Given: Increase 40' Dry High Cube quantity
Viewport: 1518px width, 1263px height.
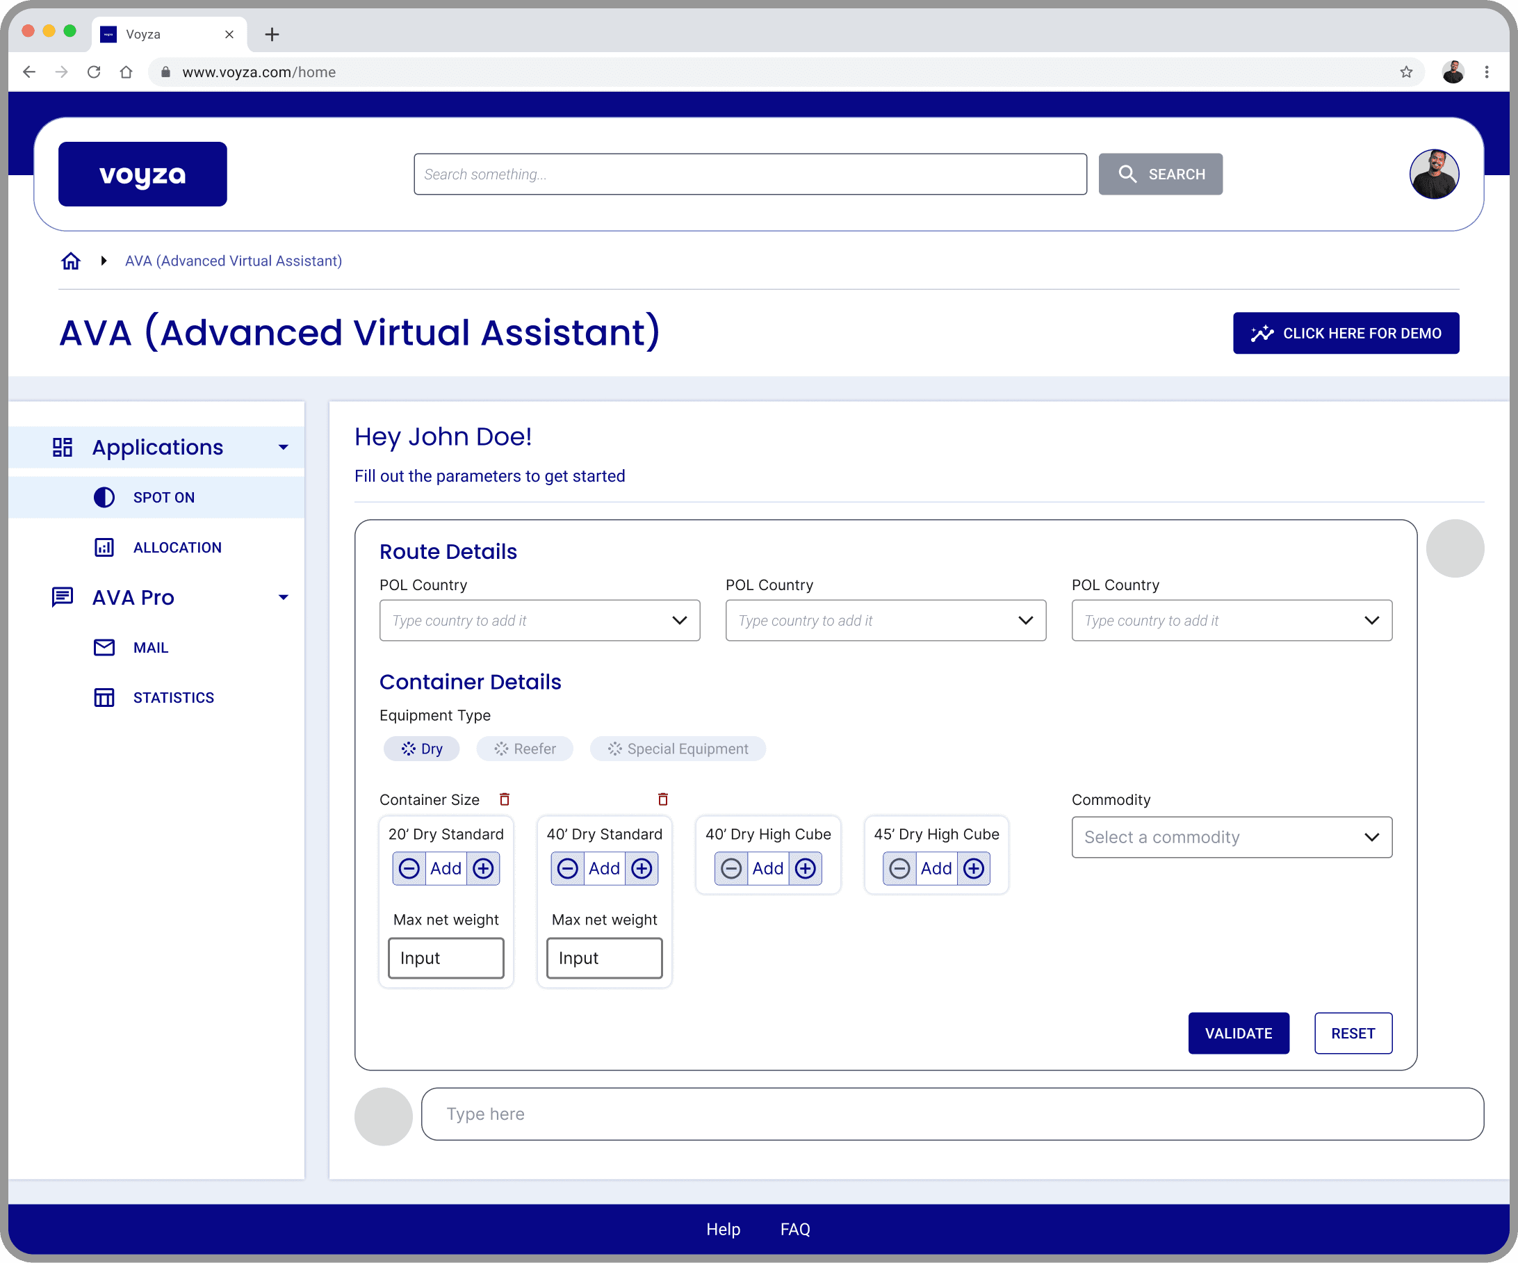Looking at the screenshot, I should pyautogui.click(x=806, y=869).
